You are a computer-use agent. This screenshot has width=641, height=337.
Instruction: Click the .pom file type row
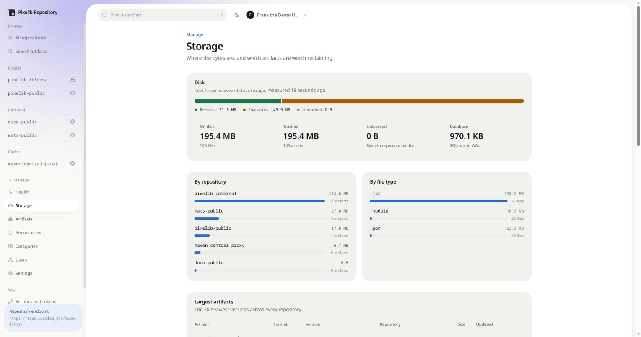447,231
